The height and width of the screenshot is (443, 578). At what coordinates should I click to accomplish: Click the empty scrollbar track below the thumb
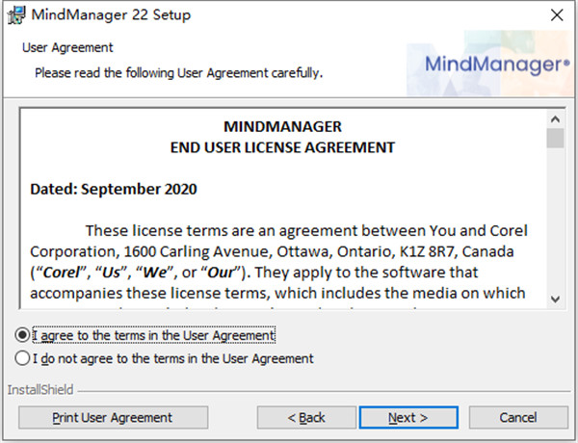(x=555, y=220)
